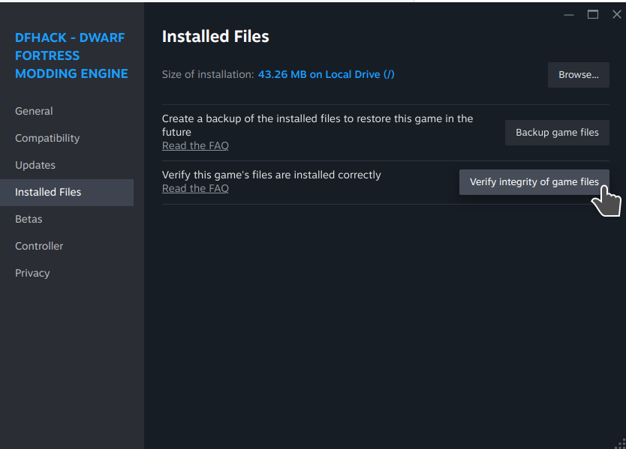Select the Updates section
This screenshot has width=626, height=449.
tap(35, 165)
